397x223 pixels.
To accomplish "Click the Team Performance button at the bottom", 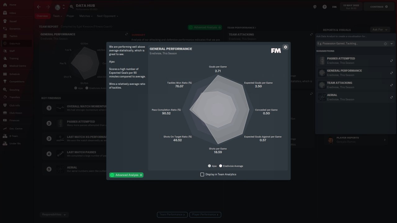I will click(x=172, y=214).
